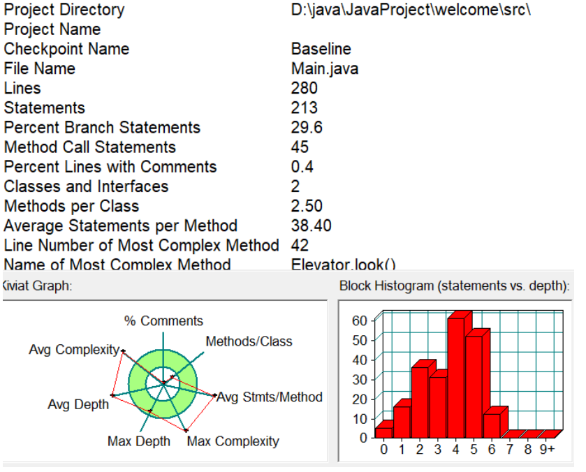Screen dimensions: 586x472
Task: Click the histogram bar for depth 3
Action: (x=438, y=407)
